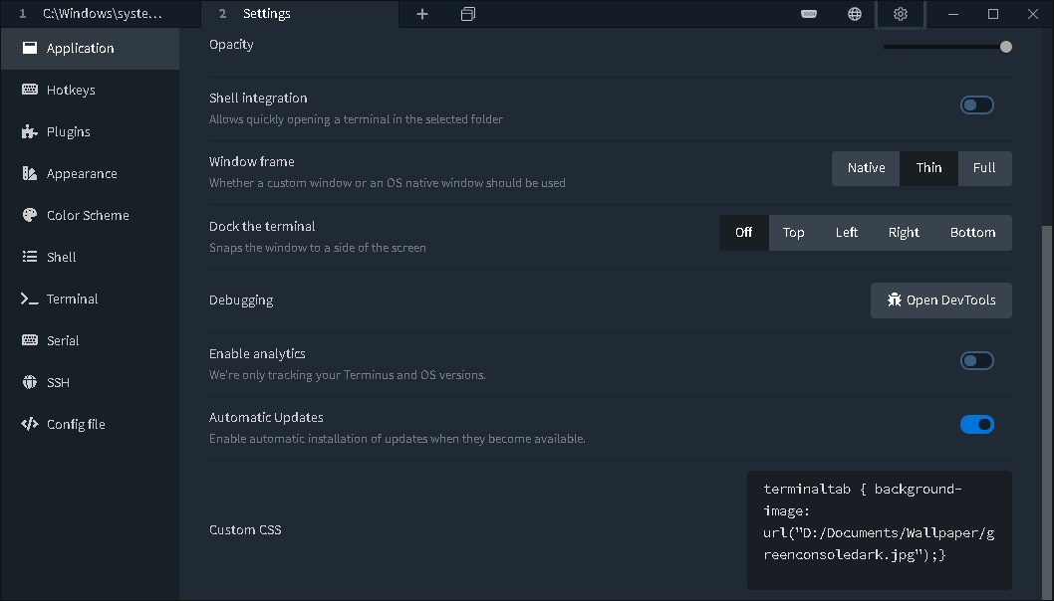Viewport: 1054px width, 601px height.
Task: Disable Automatic Updates
Action: [x=977, y=424]
